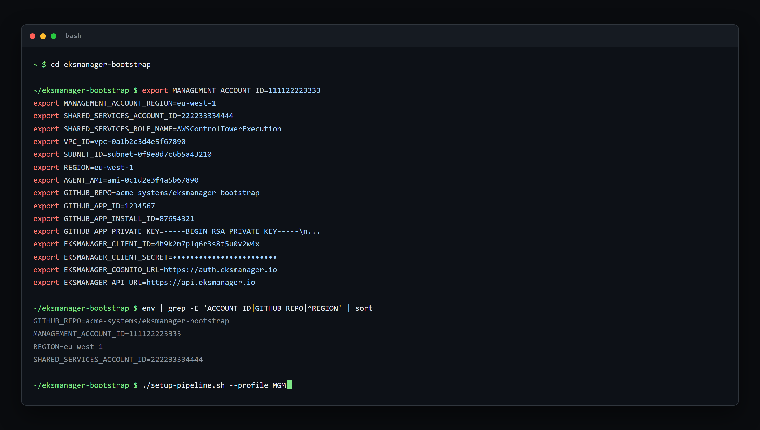Image resolution: width=760 pixels, height=430 pixels.
Task: Click the green maximize window dot
Action: [x=54, y=36]
